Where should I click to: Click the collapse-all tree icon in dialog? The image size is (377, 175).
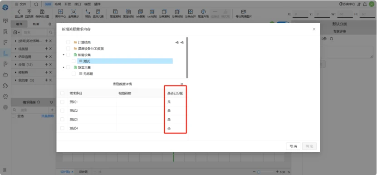point(182,42)
